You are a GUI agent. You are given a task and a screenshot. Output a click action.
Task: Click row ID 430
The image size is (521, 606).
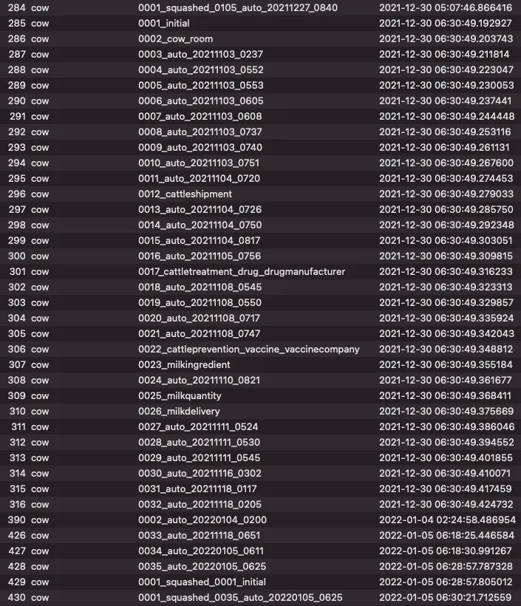tap(16, 597)
